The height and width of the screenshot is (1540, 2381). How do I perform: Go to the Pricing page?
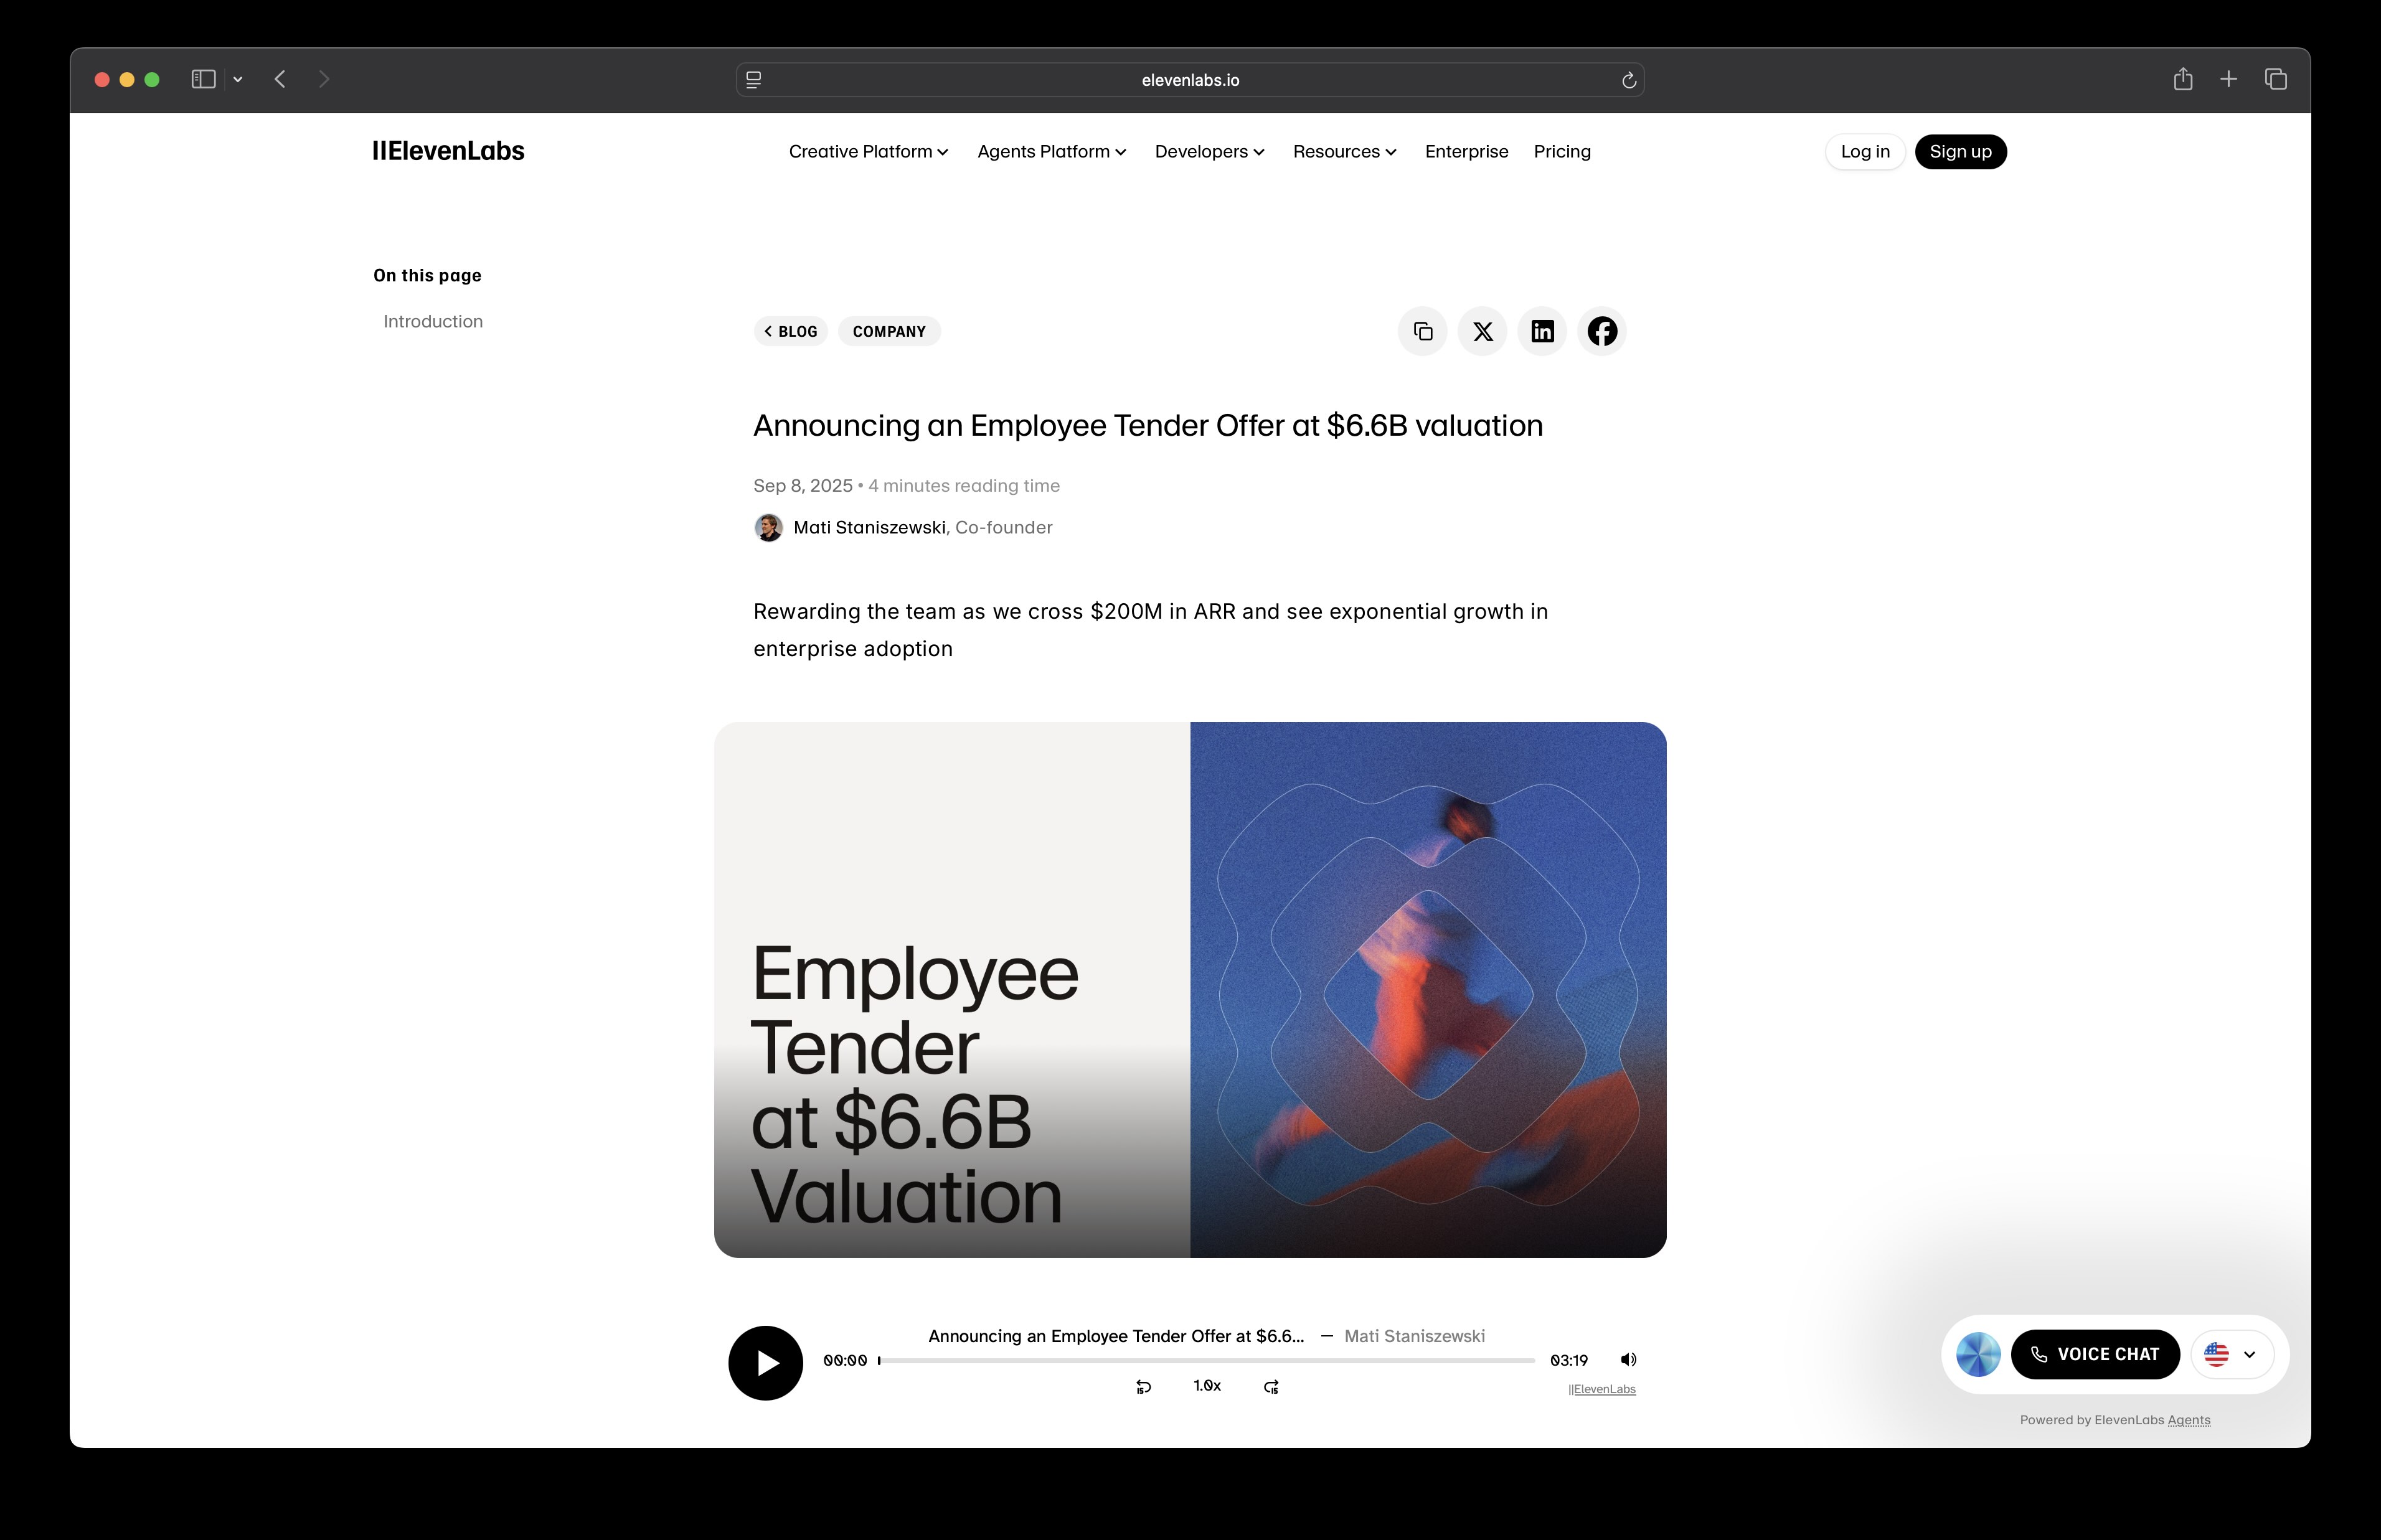click(1561, 151)
